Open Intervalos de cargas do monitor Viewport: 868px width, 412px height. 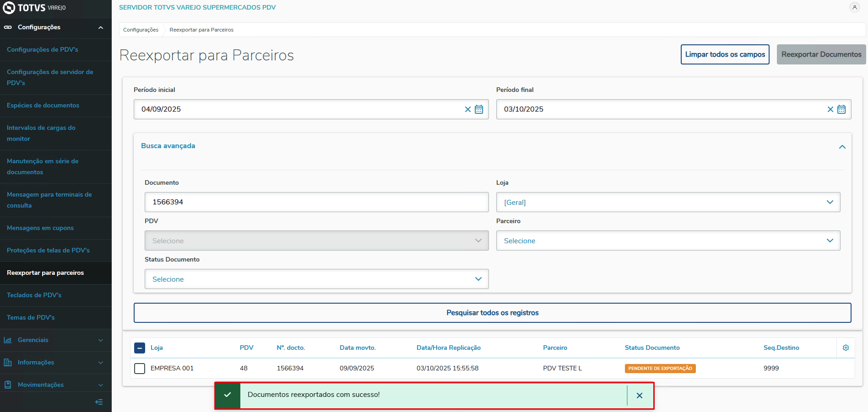point(55,134)
